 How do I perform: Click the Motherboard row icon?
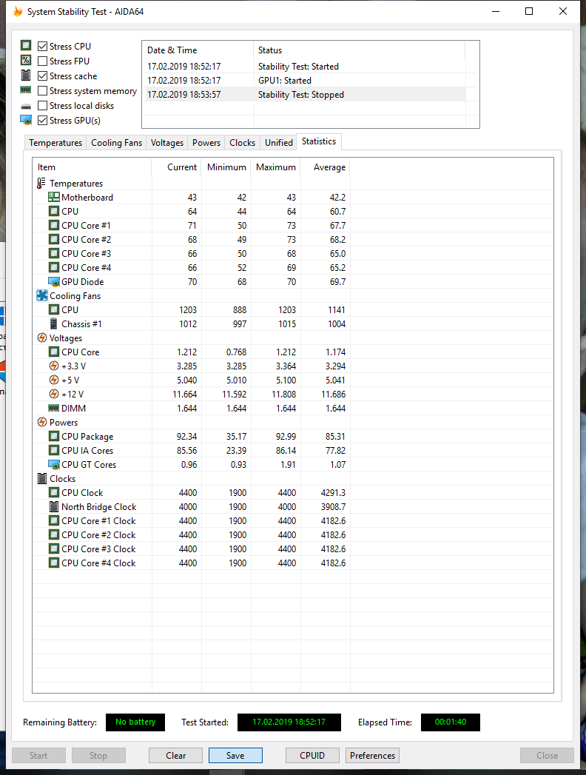click(x=54, y=197)
